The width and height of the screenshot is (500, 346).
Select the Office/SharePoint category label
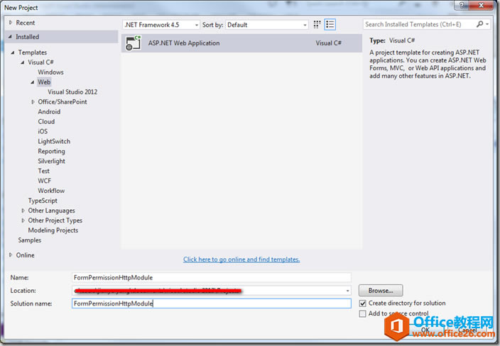pos(62,102)
